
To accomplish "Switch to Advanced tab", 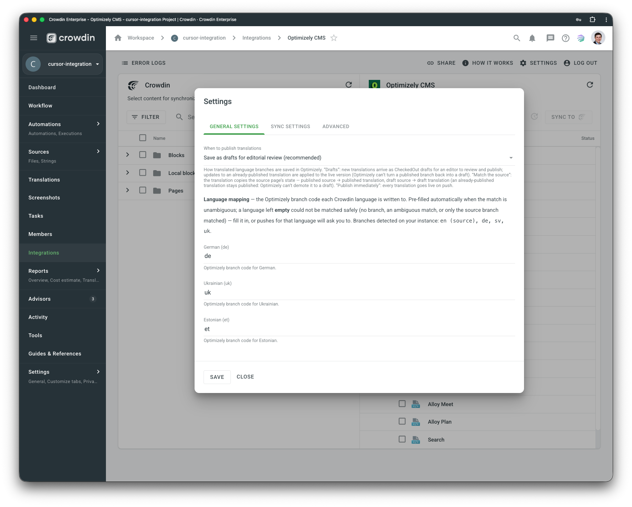I will pos(336,126).
